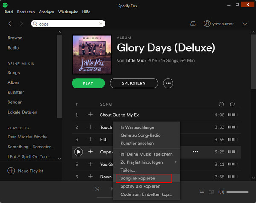
Task: Open Sender in the sidebar
Action: (15, 102)
